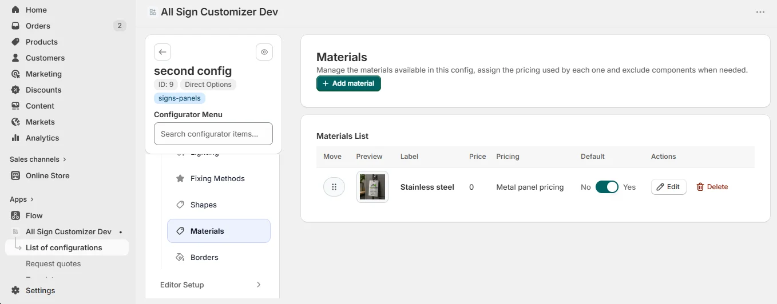Toggle the Default switch for Stainless steel
777x304 pixels.
tap(607, 187)
